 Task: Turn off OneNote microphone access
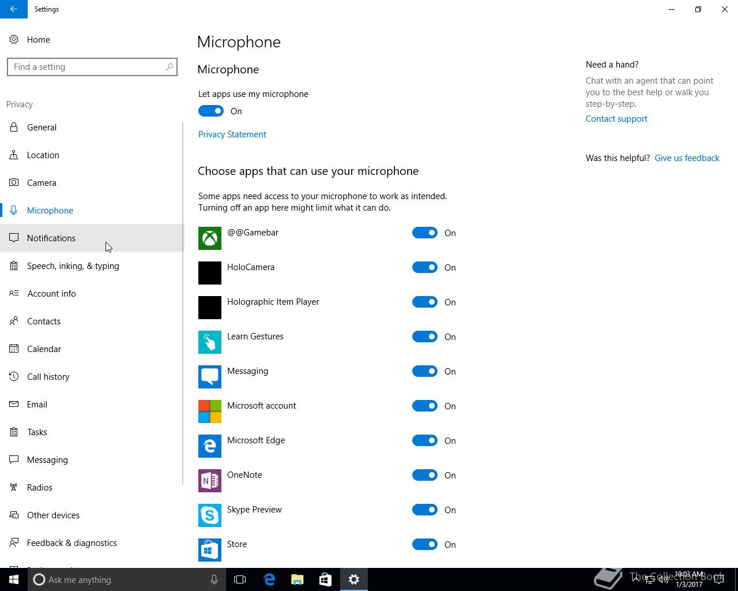tap(425, 475)
